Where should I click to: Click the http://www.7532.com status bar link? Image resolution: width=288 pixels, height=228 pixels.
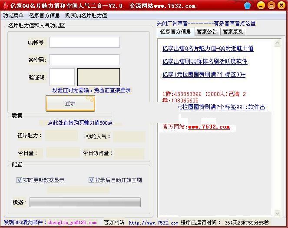(x=153, y=223)
